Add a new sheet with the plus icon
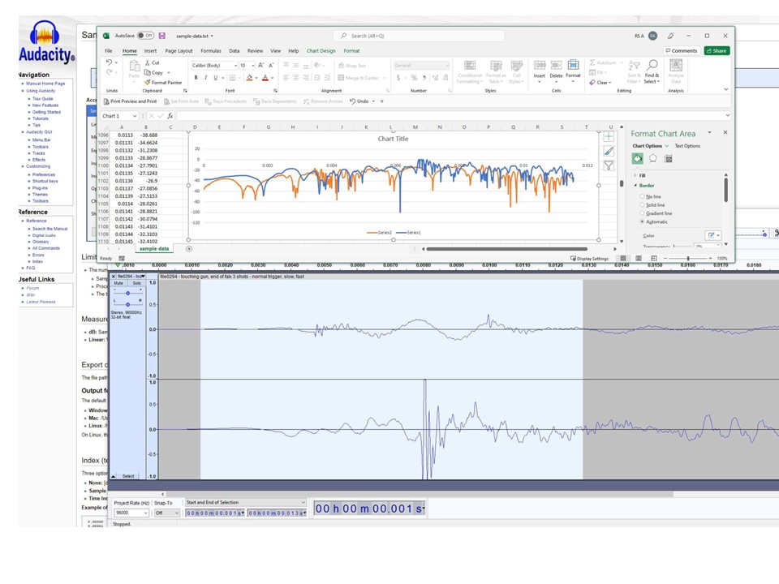779x584 pixels. click(189, 249)
